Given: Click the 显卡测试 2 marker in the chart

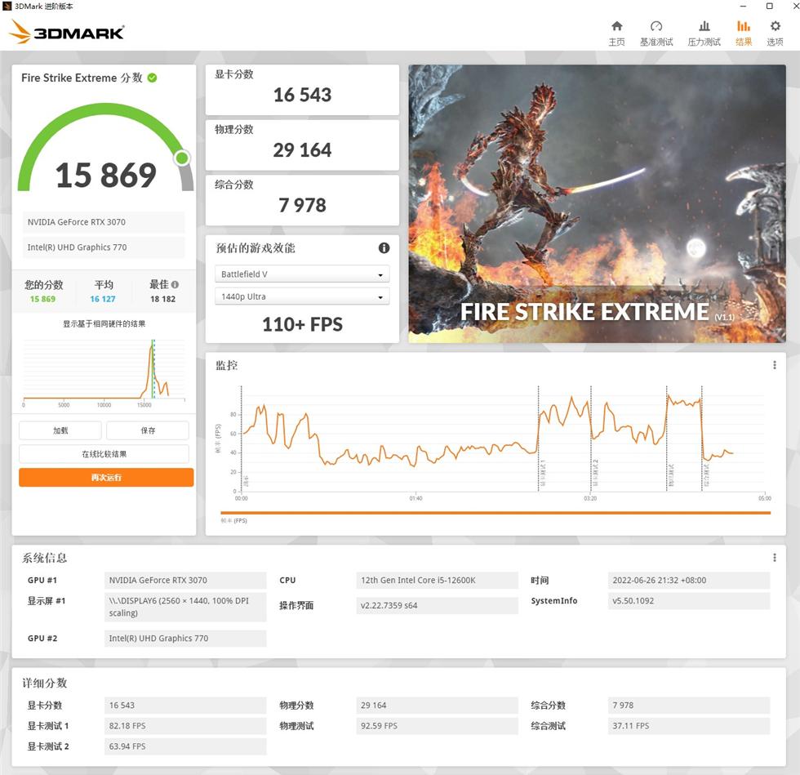Looking at the screenshot, I should click(x=595, y=473).
